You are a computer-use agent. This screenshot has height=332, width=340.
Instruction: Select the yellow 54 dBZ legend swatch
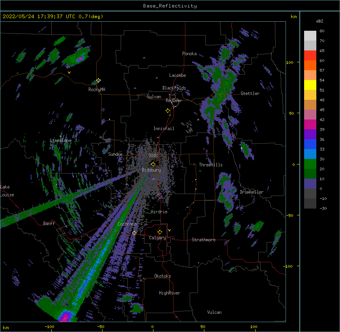coord(310,85)
